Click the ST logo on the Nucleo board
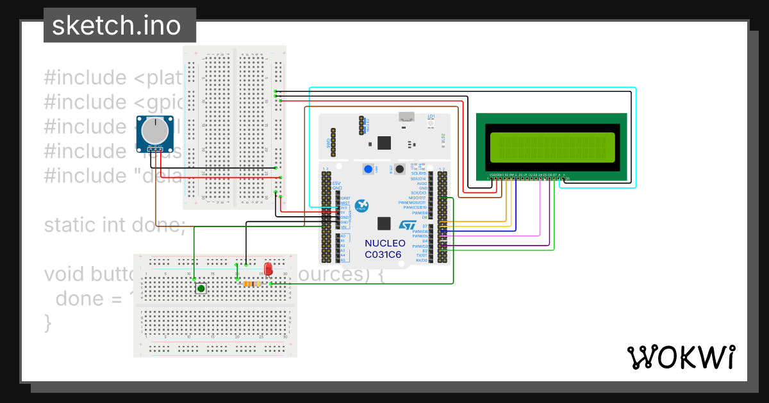The width and height of the screenshot is (769, 403). (406, 225)
